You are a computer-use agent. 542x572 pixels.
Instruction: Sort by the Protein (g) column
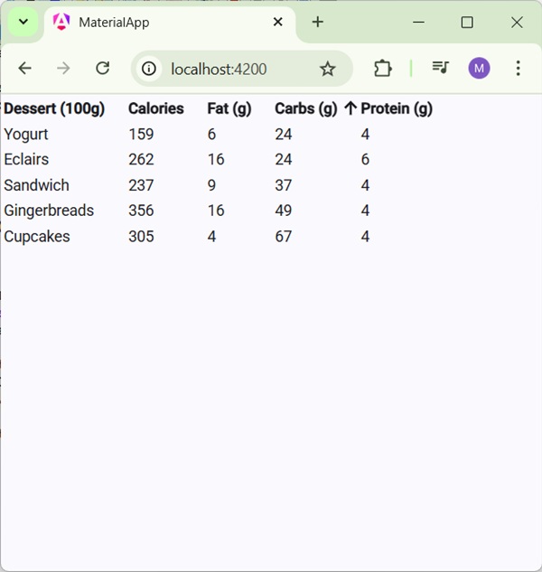coord(397,108)
